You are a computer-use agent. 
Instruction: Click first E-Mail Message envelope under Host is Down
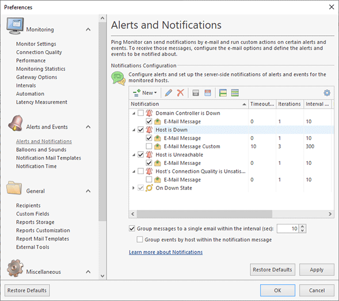click(x=158, y=138)
